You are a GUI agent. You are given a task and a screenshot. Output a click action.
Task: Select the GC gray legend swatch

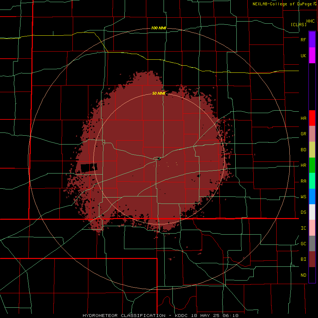point(312,243)
